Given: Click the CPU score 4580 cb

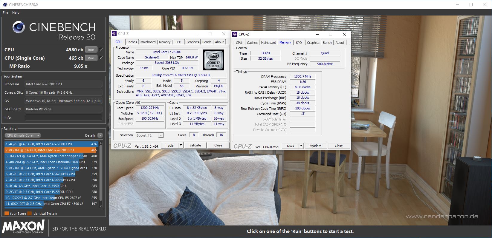Looking at the screenshot, I should click(74, 50).
